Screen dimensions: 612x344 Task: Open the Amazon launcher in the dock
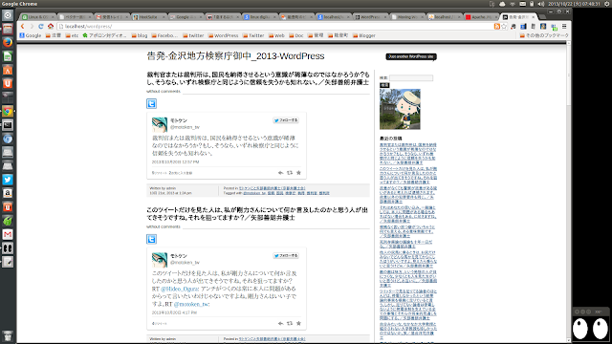[x=8, y=193]
